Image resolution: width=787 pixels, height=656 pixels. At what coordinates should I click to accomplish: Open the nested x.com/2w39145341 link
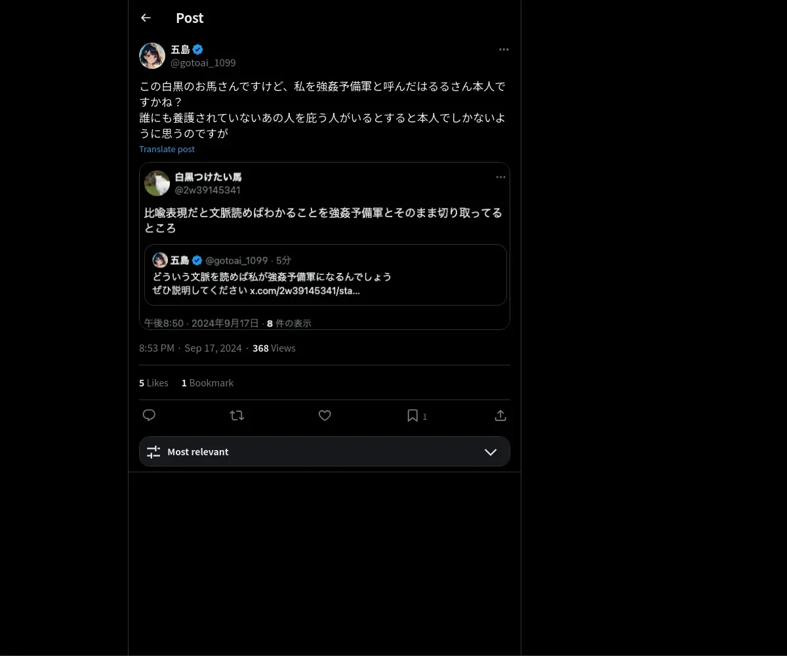coord(305,291)
